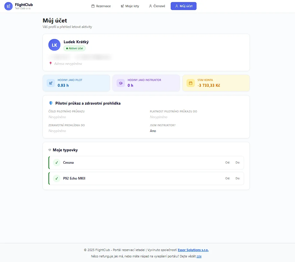Click the heart icon beside Moje typovky
This screenshot has height=262, width=295.
pyautogui.click(x=50, y=150)
